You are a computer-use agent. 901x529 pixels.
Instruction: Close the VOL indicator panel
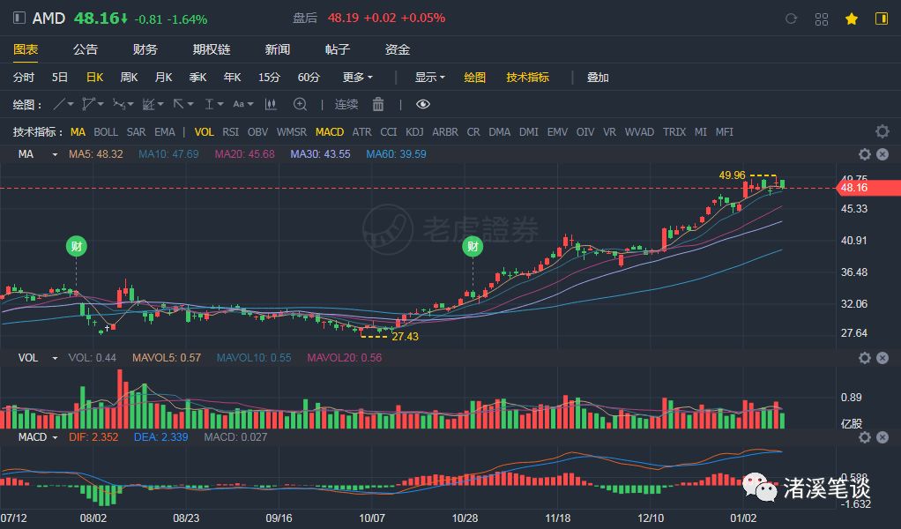click(x=882, y=358)
